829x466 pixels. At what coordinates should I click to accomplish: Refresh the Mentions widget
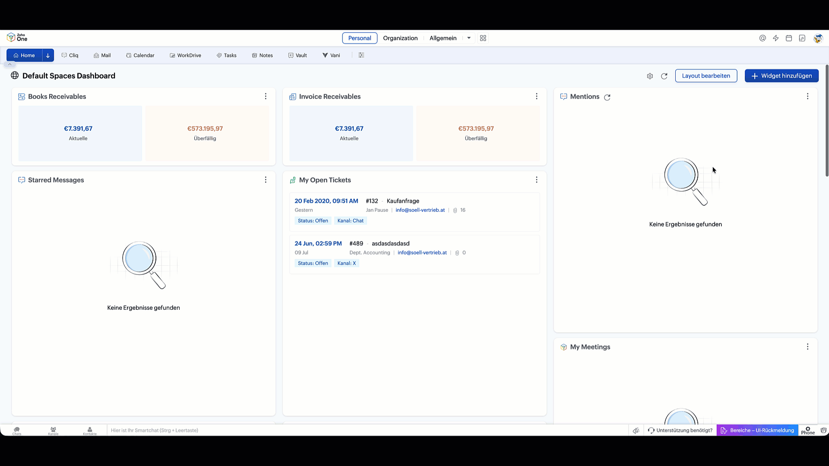coord(607,97)
